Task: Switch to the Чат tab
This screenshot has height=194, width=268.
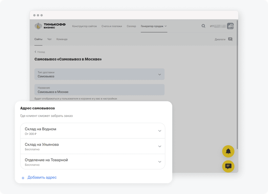Action: (49, 39)
